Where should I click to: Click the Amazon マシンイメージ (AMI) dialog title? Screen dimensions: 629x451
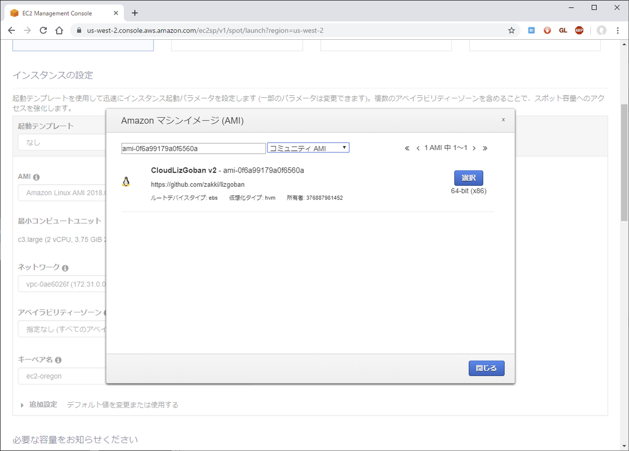tap(182, 121)
